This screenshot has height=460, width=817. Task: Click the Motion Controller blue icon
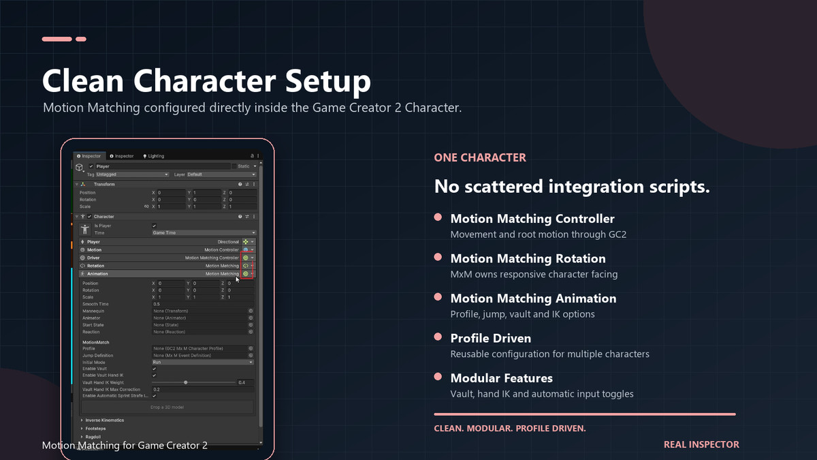coord(245,249)
